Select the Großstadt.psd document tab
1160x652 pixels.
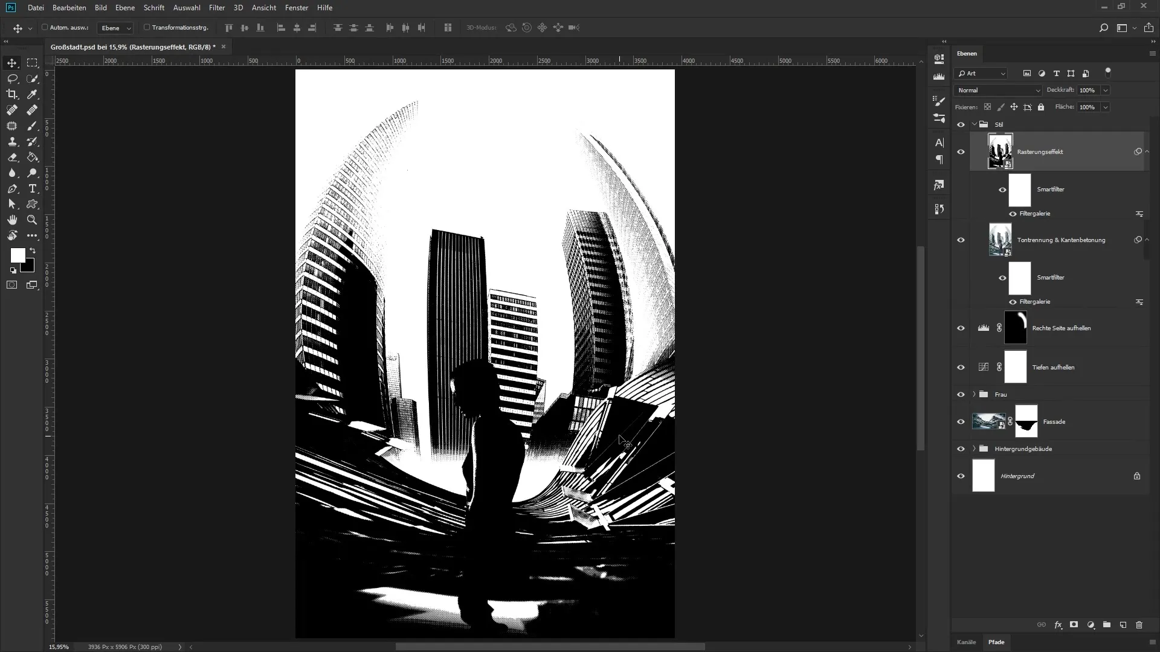(x=133, y=46)
